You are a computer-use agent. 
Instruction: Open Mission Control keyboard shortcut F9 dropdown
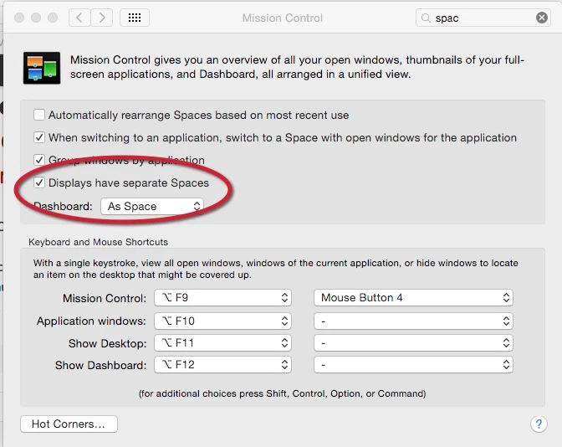pos(222,298)
